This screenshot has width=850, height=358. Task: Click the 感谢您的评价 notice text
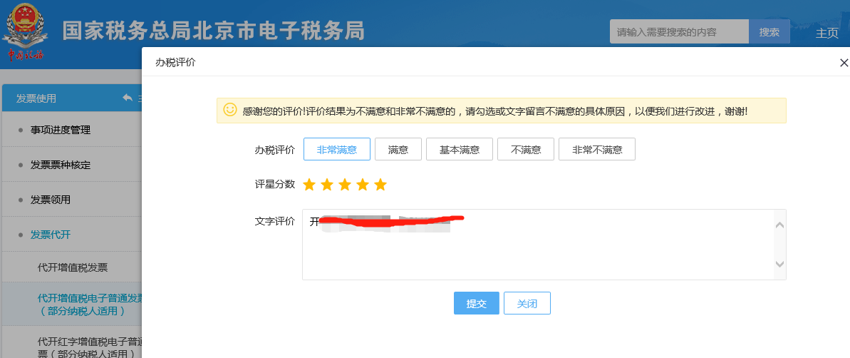pos(495,111)
